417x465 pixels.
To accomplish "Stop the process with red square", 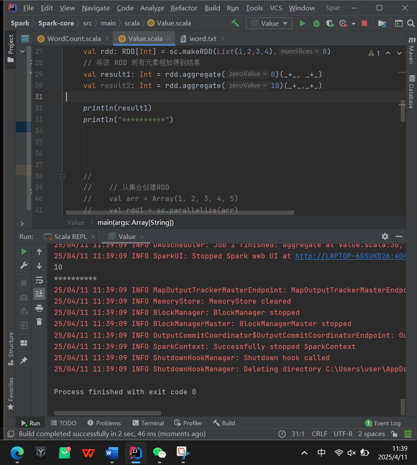I will [364, 23].
